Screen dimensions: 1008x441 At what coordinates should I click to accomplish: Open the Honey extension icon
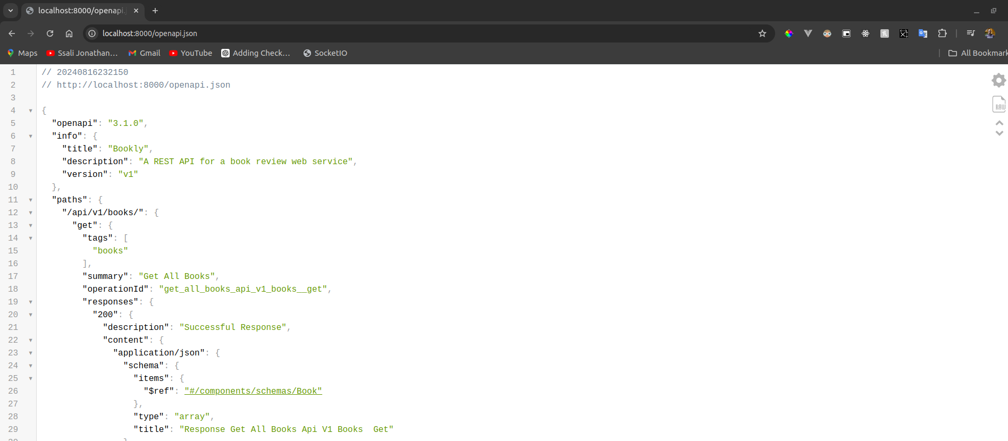(885, 33)
